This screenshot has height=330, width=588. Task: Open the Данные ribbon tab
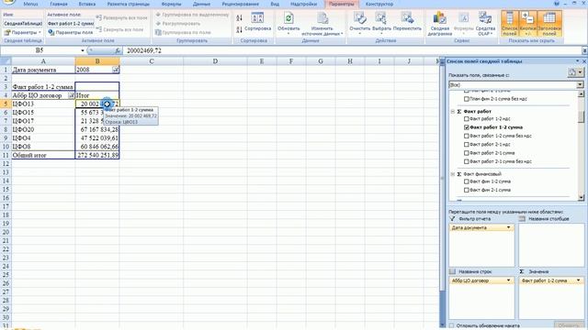point(201,4)
